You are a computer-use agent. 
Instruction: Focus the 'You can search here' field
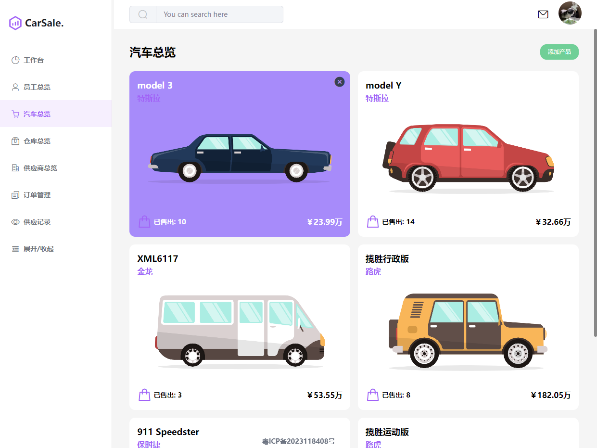(219, 14)
